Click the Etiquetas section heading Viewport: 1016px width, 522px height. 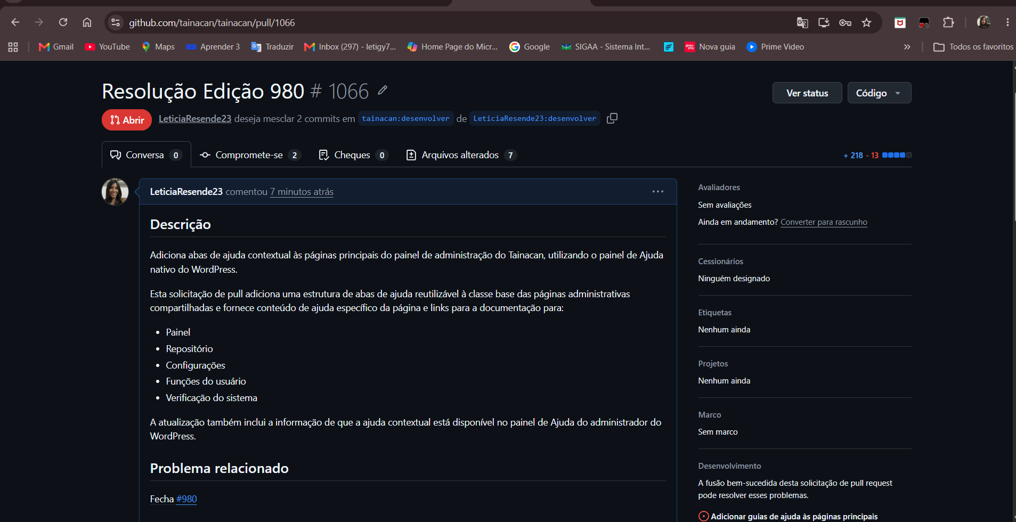(715, 313)
